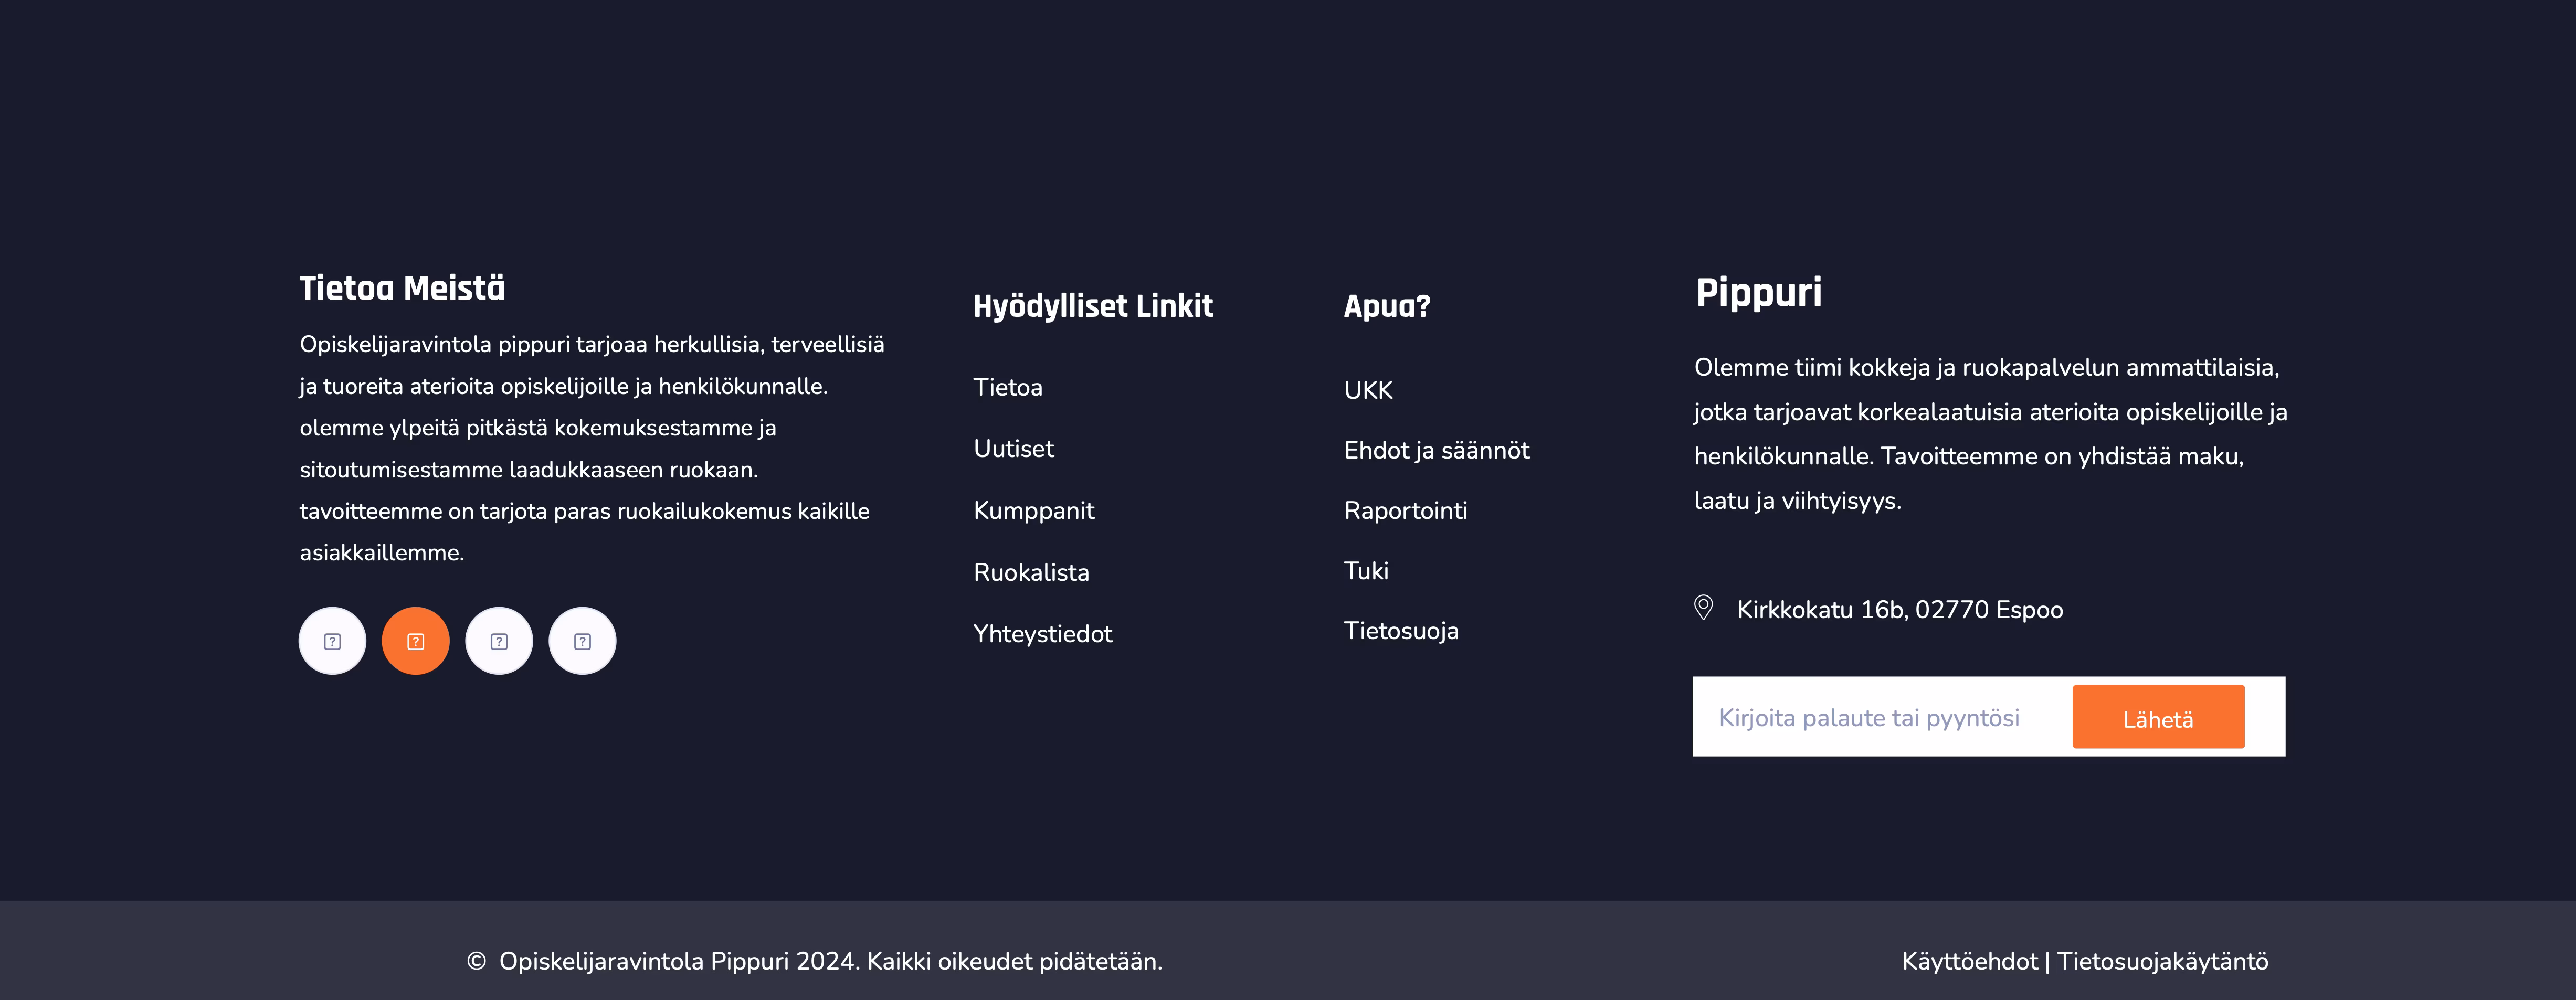Click the location pin icon beside the address
The width and height of the screenshot is (2576, 1000).
tap(1703, 607)
